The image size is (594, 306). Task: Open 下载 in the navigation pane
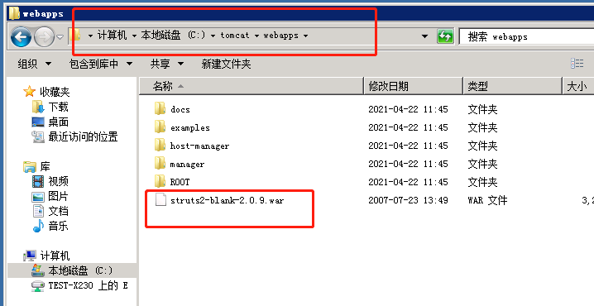coord(59,107)
